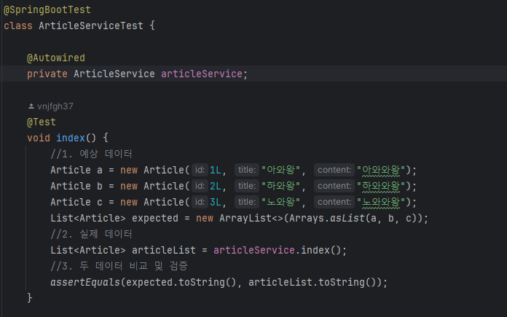Click the index method name
Screen dimensions: 507x317
tap(71, 138)
